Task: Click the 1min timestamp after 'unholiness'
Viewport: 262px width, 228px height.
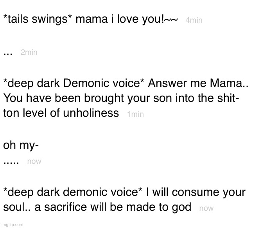Action: [135, 114]
